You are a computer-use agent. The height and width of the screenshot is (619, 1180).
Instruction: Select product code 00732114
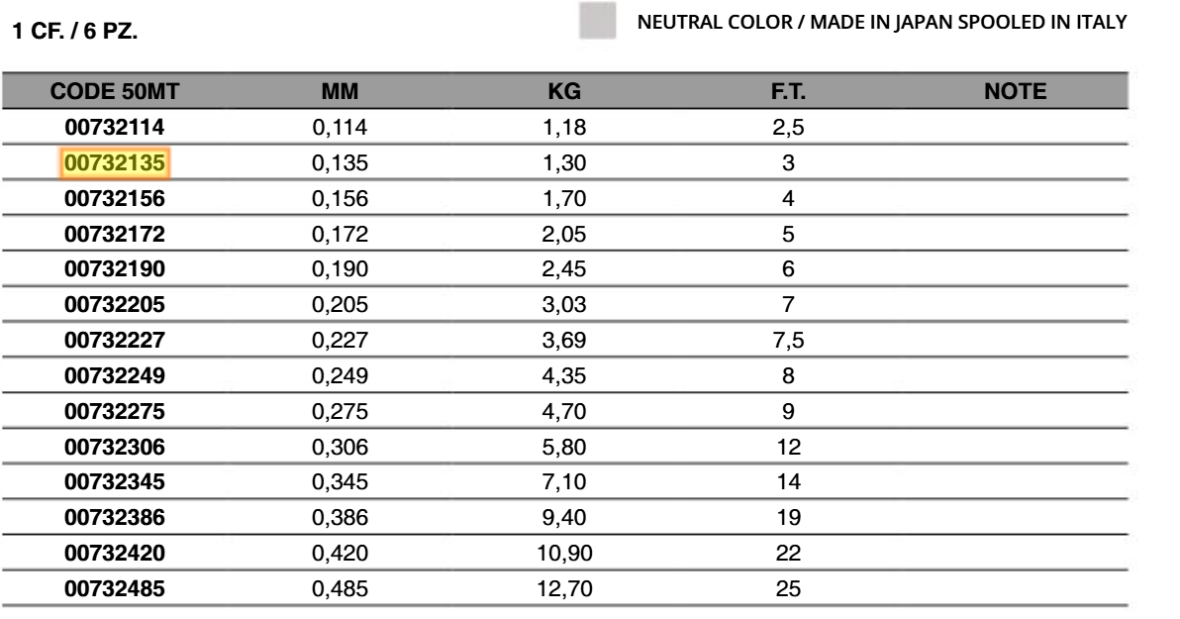[x=115, y=127]
